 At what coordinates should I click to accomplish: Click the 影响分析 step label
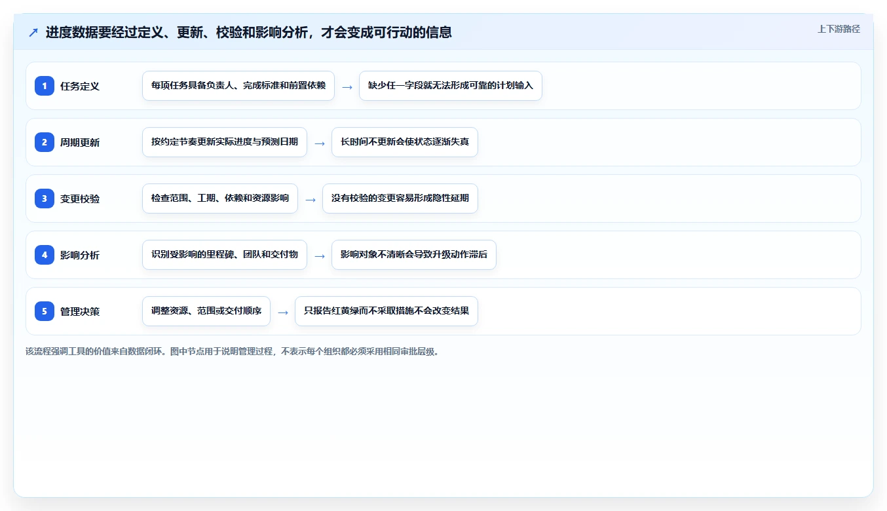(80, 255)
